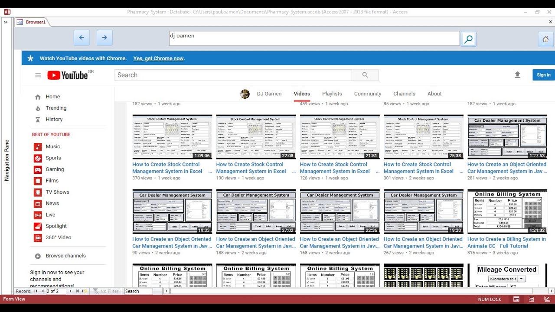Toggle the No Filter indicator
This screenshot has height=312, width=555.
106,291
